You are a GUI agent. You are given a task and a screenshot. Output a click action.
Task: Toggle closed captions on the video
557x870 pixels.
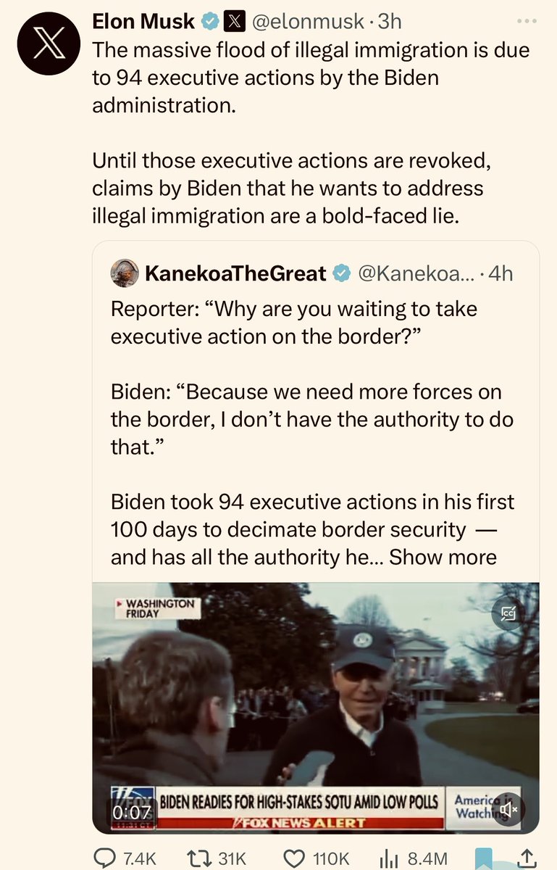click(507, 615)
